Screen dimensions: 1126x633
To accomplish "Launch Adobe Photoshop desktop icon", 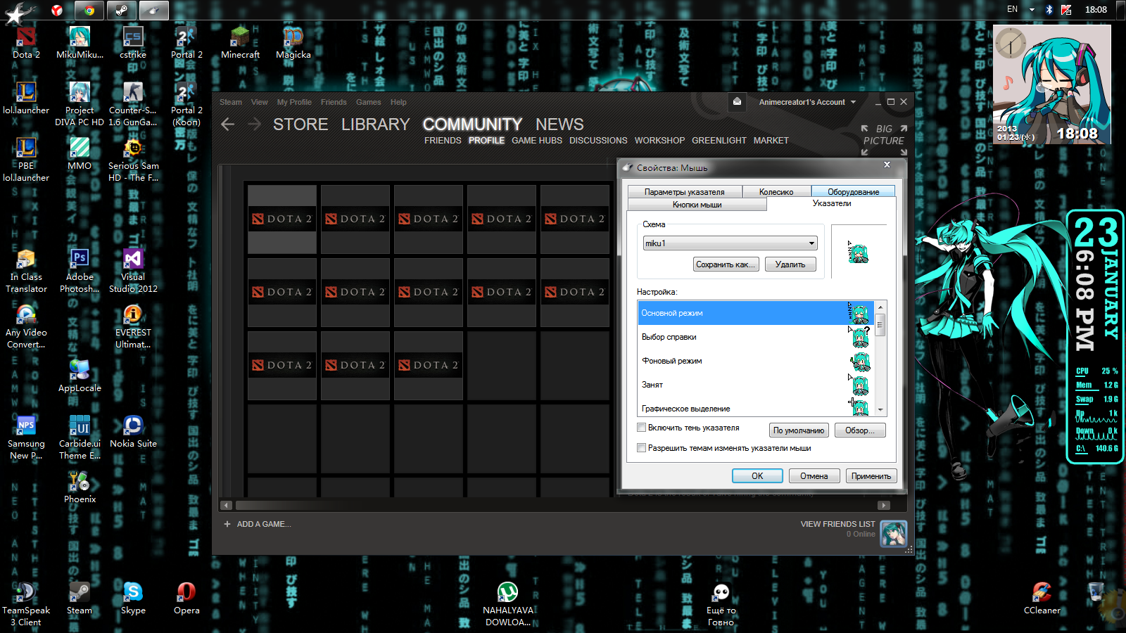I will coord(80,270).
